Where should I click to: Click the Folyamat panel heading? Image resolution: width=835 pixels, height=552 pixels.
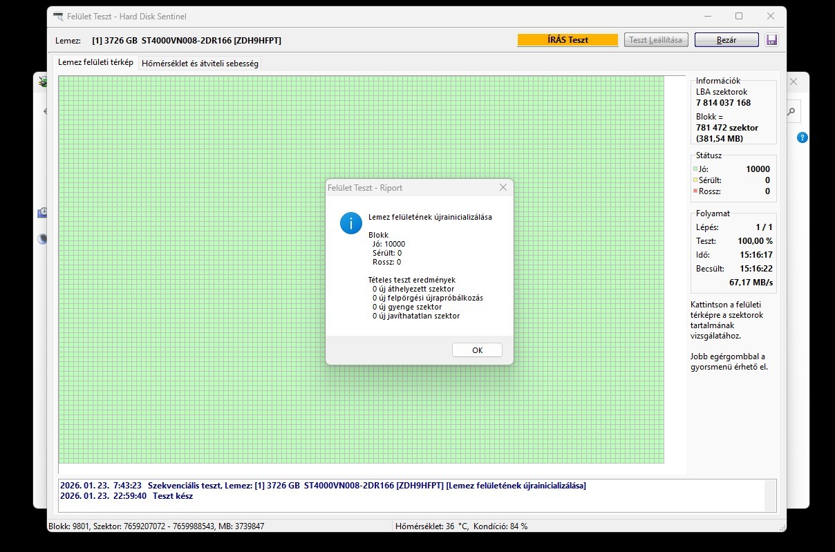(x=713, y=213)
